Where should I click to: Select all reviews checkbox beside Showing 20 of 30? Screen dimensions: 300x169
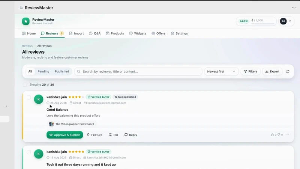(25, 85)
